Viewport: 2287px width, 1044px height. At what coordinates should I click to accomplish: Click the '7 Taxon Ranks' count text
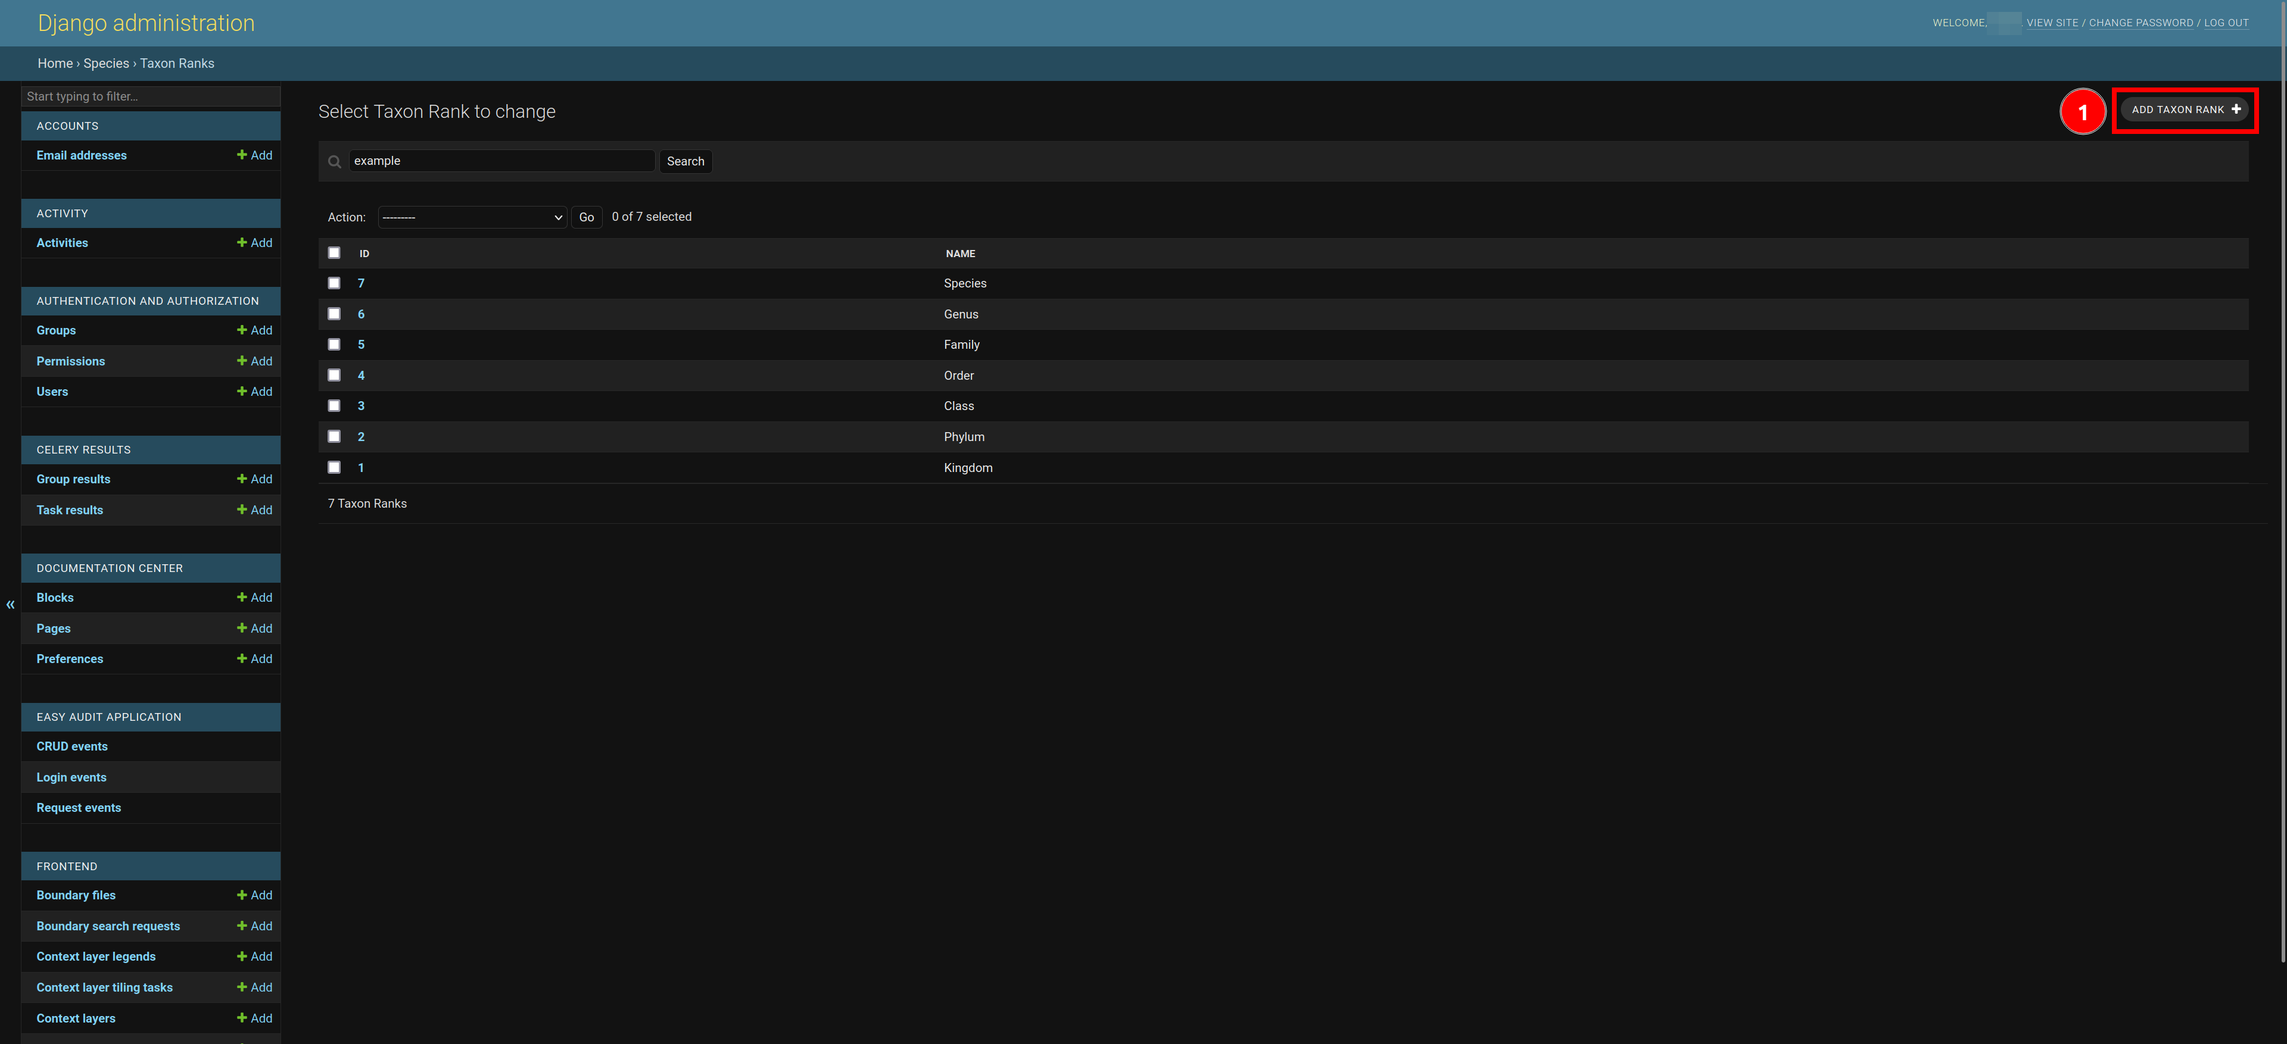(x=367, y=504)
